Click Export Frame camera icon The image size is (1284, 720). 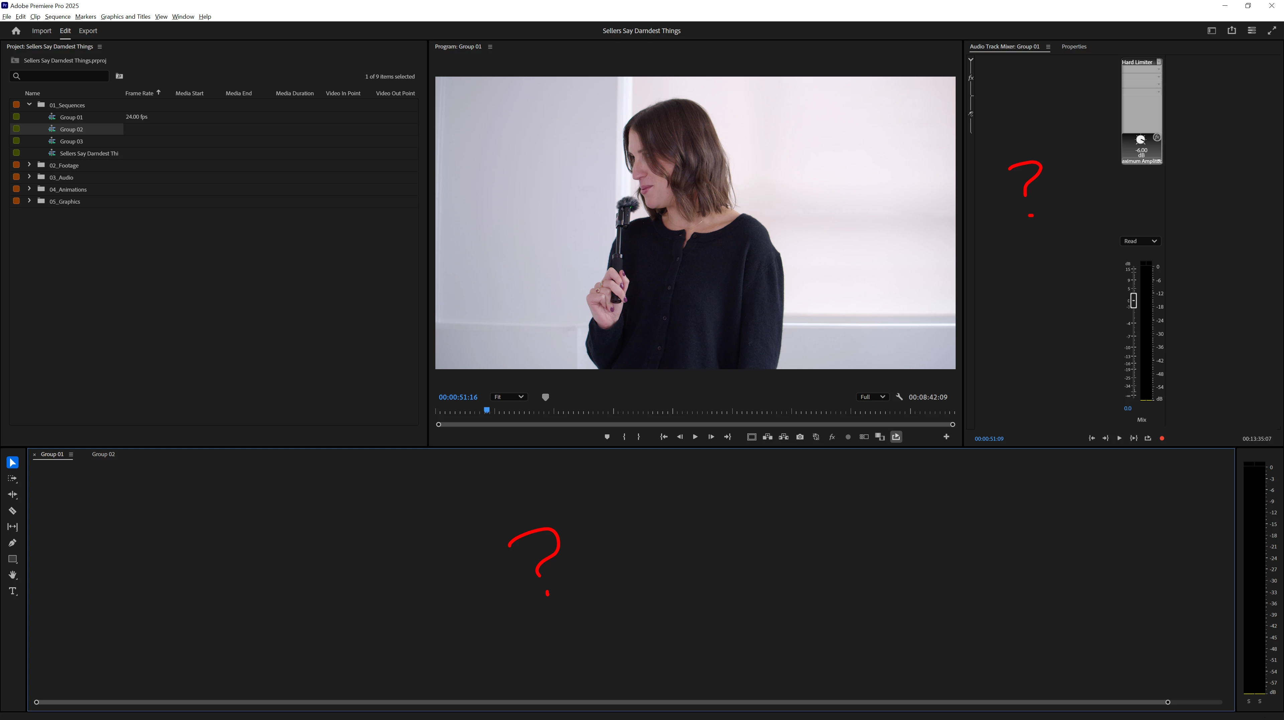pyautogui.click(x=800, y=437)
